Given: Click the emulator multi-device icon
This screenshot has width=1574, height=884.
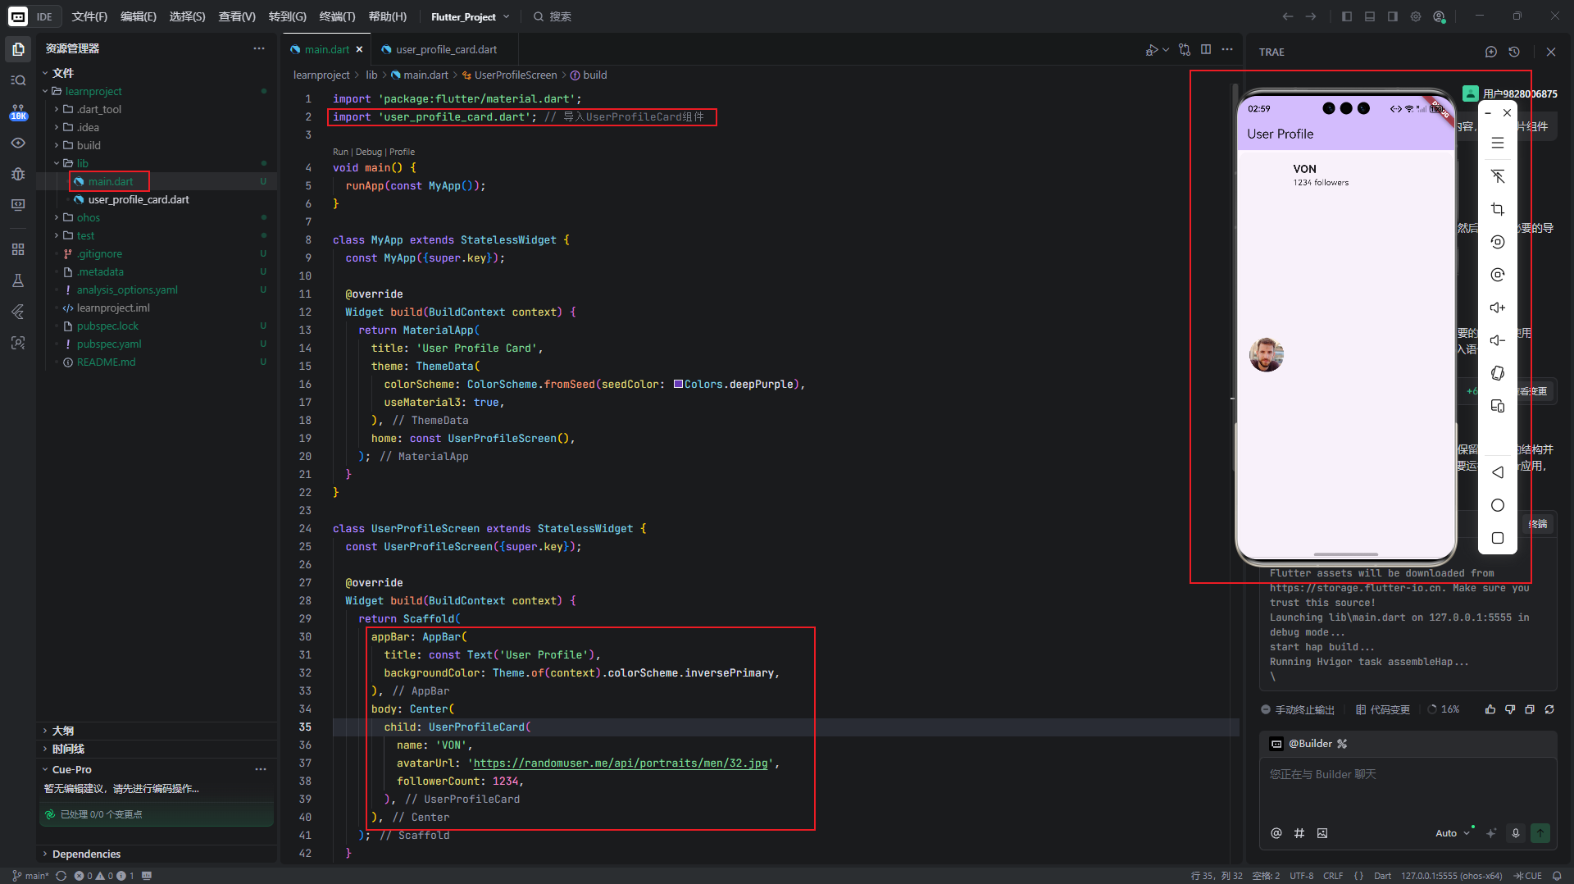Looking at the screenshot, I should [1498, 406].
